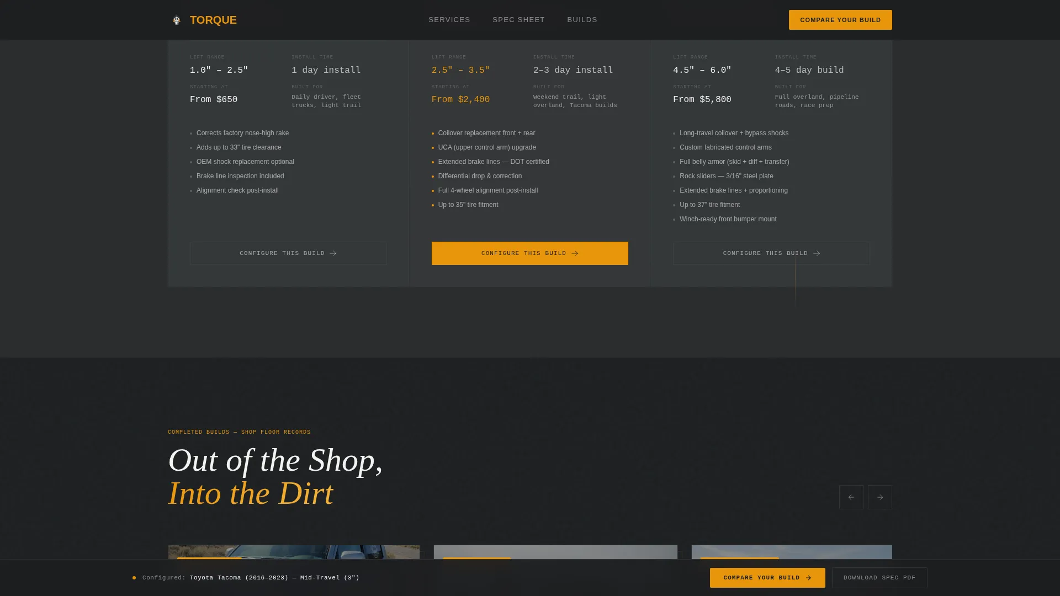1060x596 pixels.
Task: Click 'Daily driver, fleet trucks' description
Action: click(326, 101)
